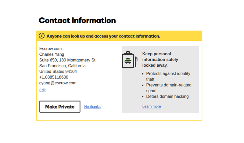Viewport: 244px width, 143px height.
Task: Click the Edit contact information link
Action: (42, 90)
